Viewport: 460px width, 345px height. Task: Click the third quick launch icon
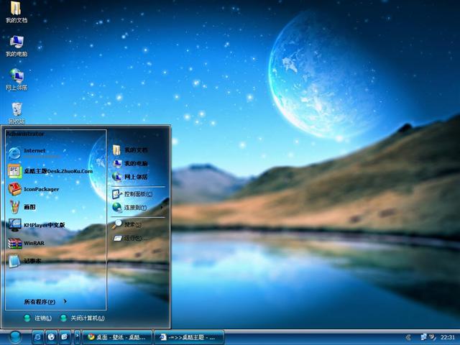[x=65, y=337]
